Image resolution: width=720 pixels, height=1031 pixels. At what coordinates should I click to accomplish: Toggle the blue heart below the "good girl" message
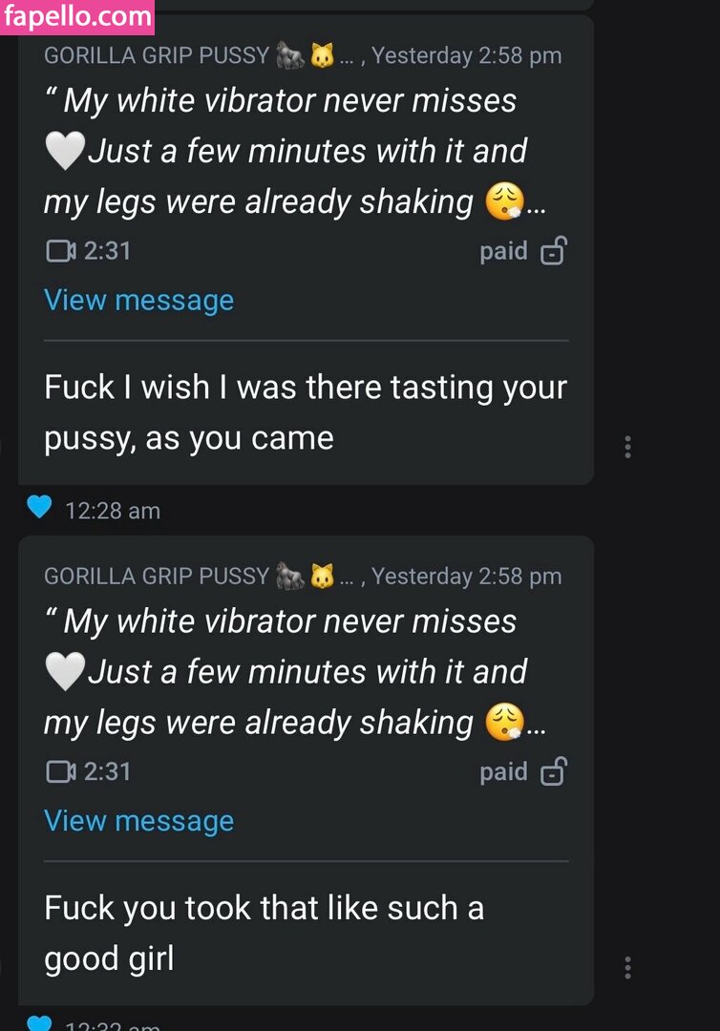pos(39,1023)
